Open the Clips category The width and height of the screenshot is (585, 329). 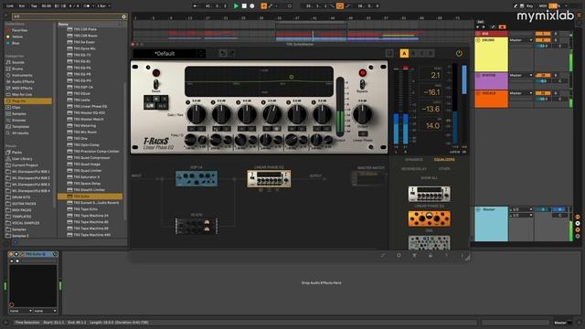click(x=16, y=108)
